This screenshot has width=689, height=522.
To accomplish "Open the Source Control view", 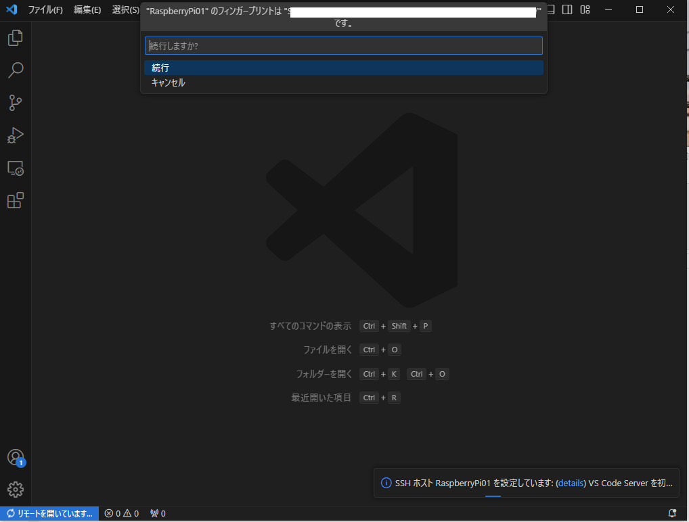I will pyautogui.click(x=15, y=103).
